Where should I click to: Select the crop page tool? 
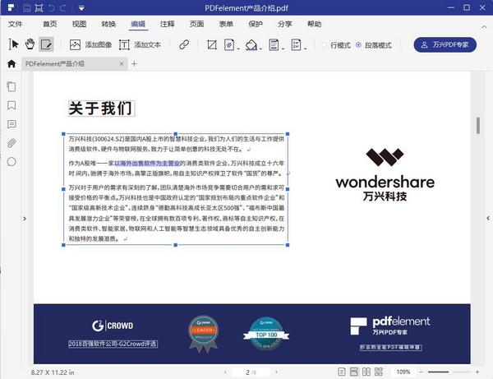coord(212,44)
